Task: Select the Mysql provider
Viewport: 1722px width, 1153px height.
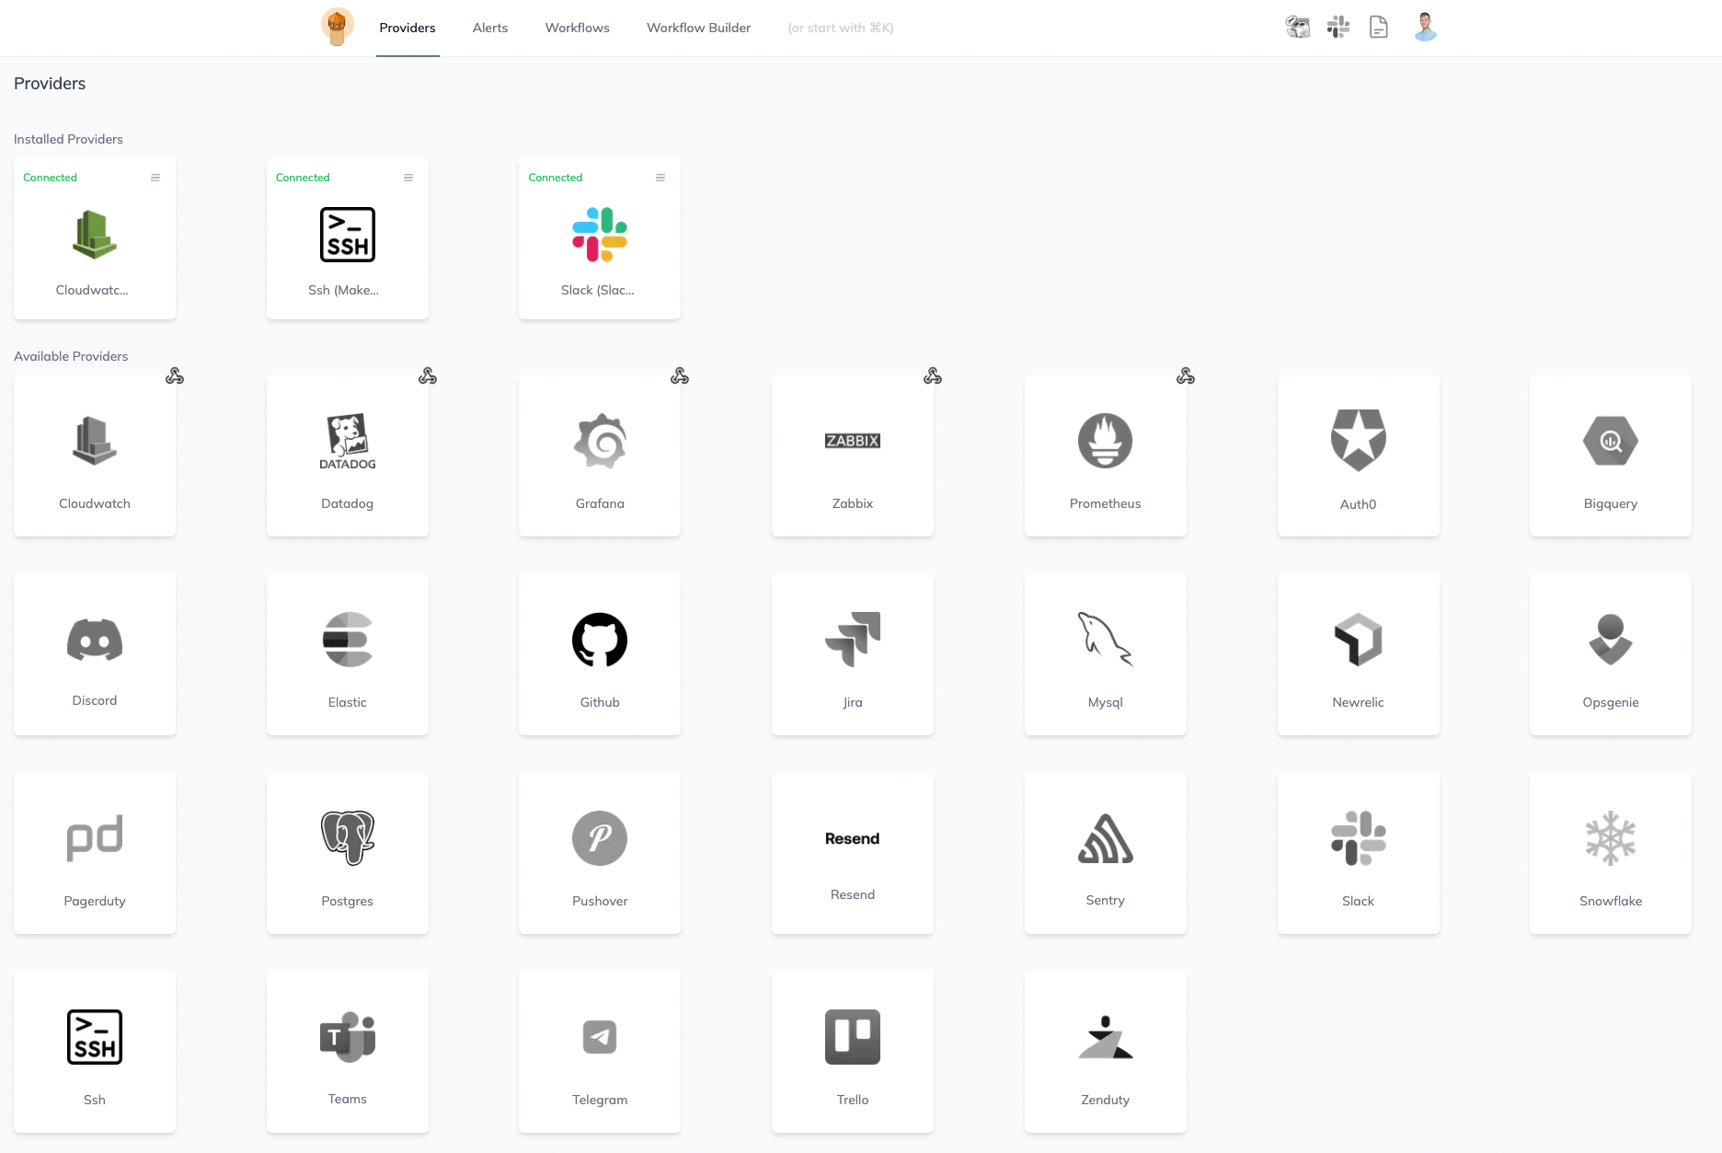Action: 1106,654
